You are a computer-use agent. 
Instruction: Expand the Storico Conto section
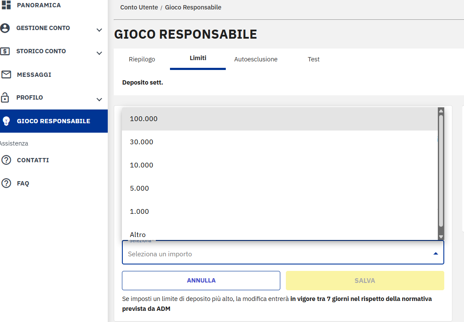point(99,53)
